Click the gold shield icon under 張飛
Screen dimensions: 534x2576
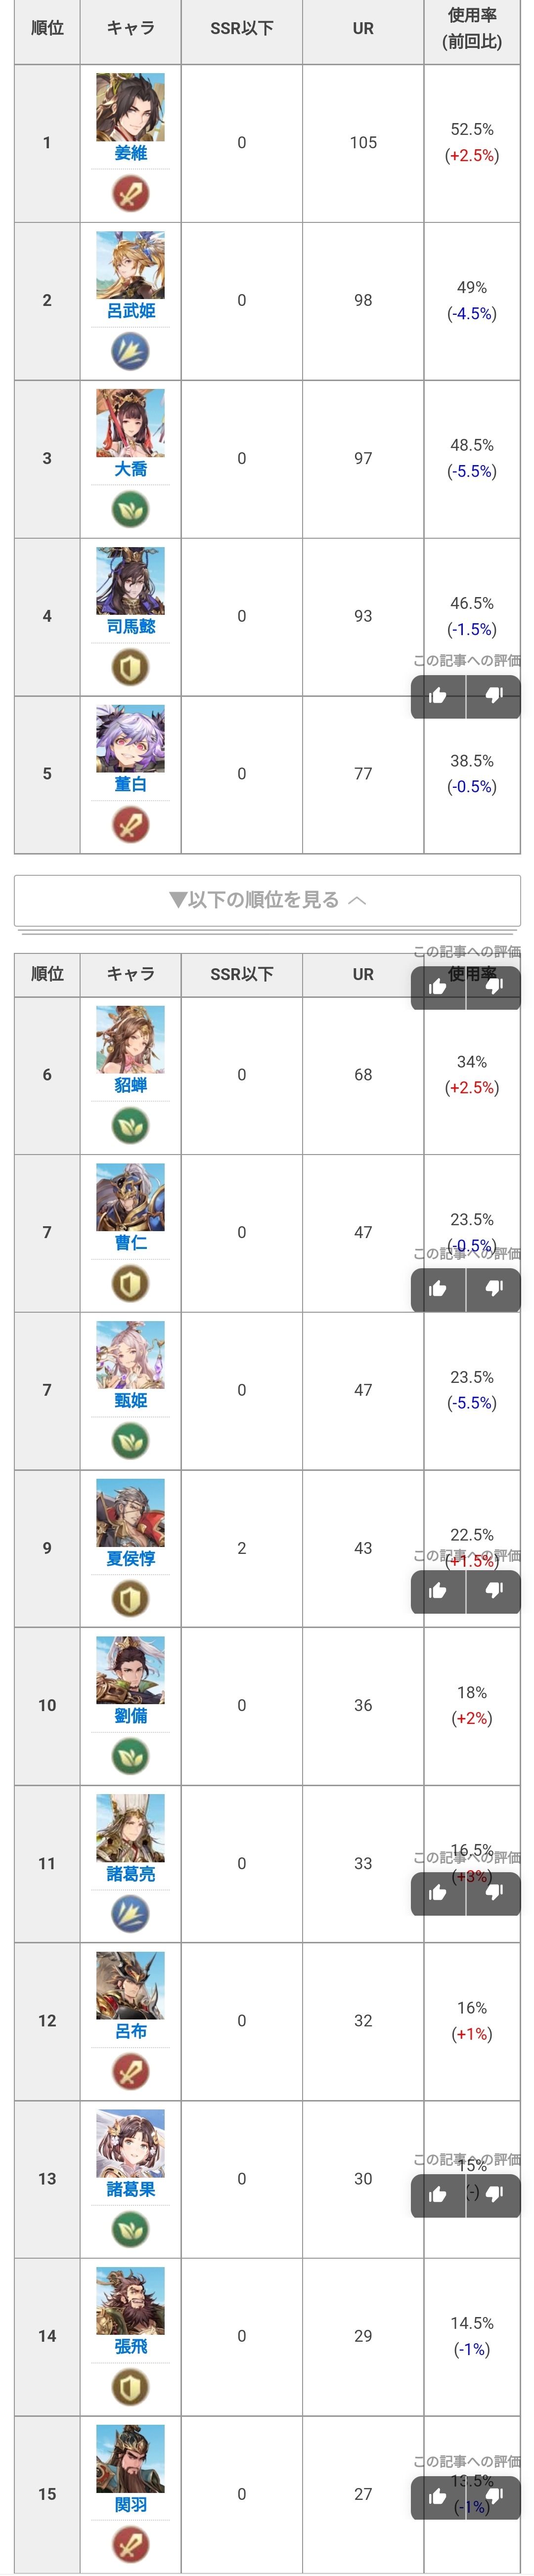(x=130, y=2387)
